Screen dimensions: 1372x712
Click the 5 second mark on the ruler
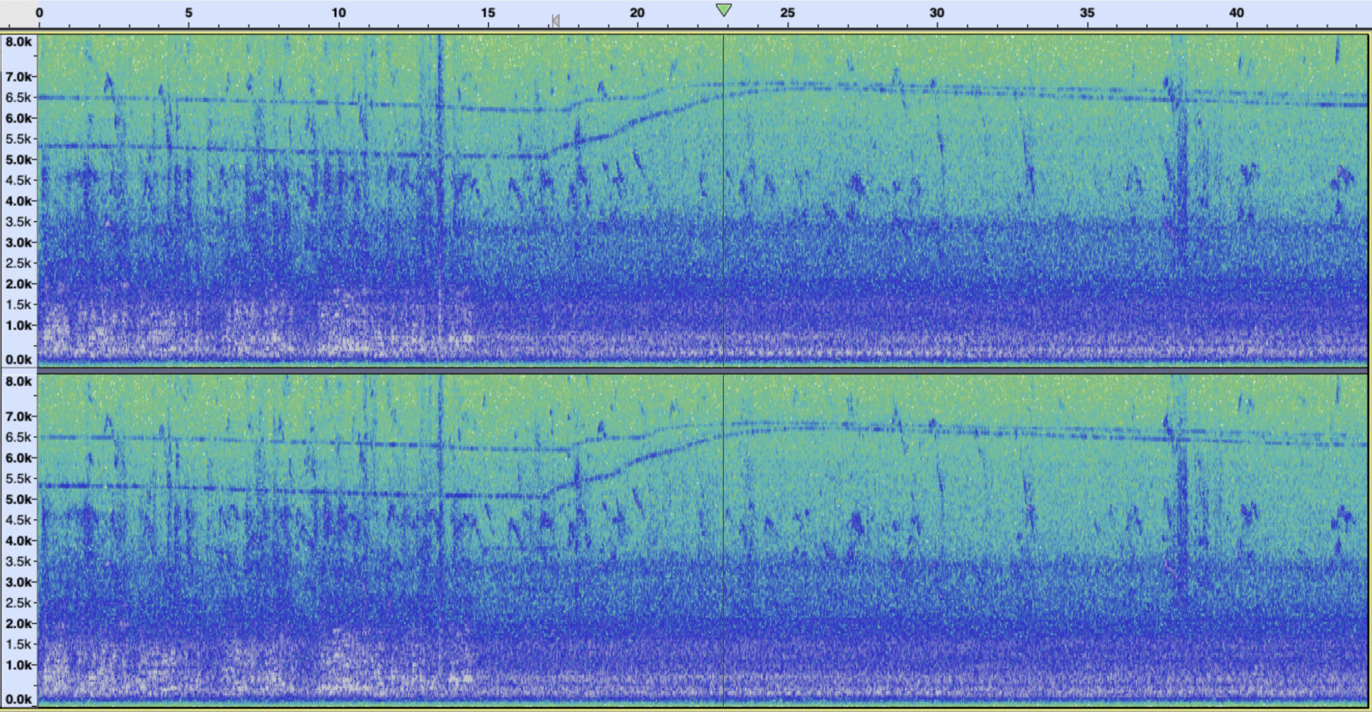pos(189,13)
